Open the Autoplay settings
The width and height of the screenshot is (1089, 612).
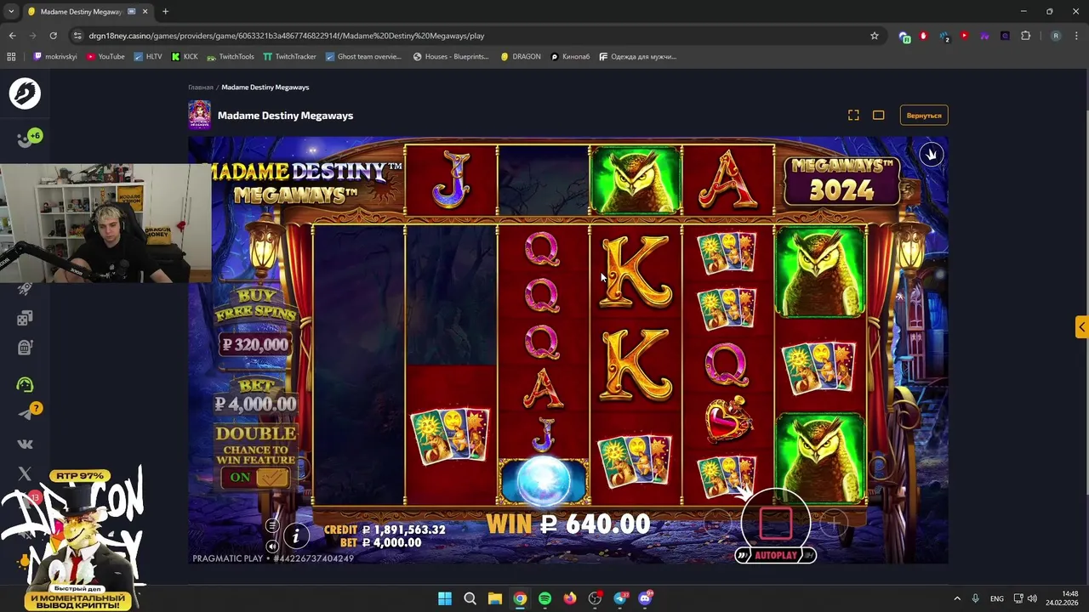click(x=775, y=555)
